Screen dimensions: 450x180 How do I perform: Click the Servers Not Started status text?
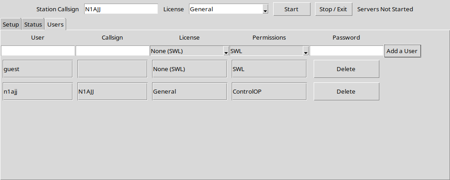tap(385, 9)
